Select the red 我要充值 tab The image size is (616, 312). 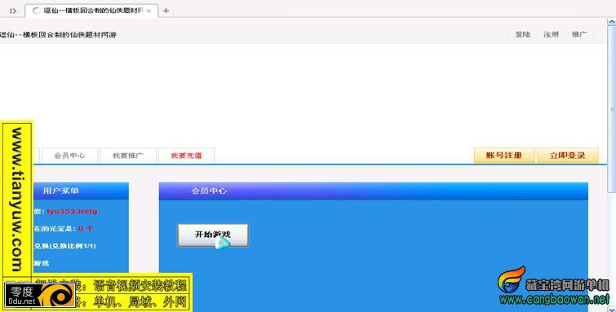[x=186, y=156]
